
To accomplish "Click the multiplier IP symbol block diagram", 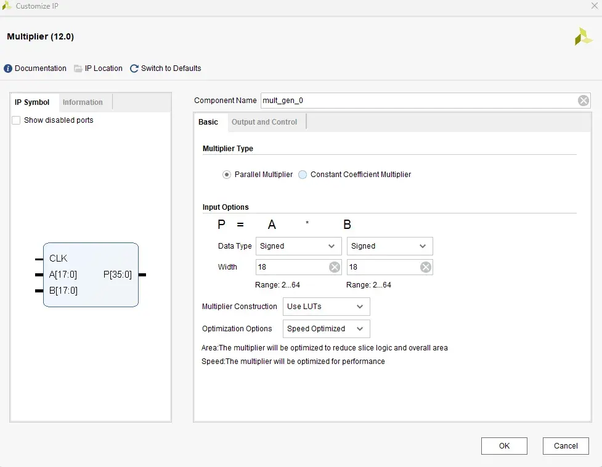I will point(91,275).
